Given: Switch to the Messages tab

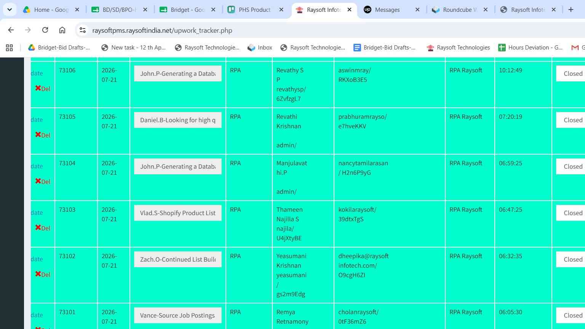Looking at the screenshot, I should coord(387,10).
